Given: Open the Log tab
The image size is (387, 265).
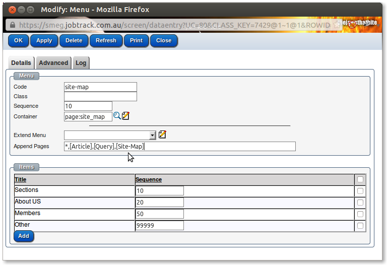Looking at the screenshot, I should click(x=81, y=63).
